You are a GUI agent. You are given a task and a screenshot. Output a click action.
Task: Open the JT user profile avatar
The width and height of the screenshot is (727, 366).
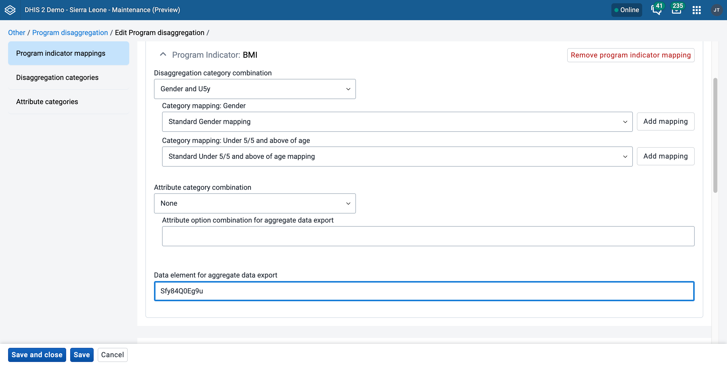coord(716,10)
